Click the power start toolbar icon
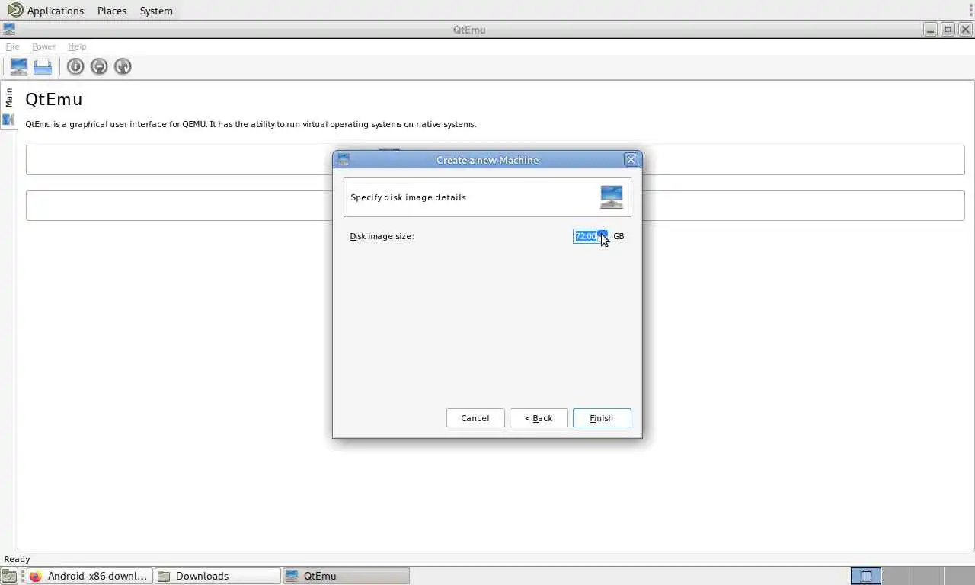The height and width of the screenshot is (585, 975). 75,67
